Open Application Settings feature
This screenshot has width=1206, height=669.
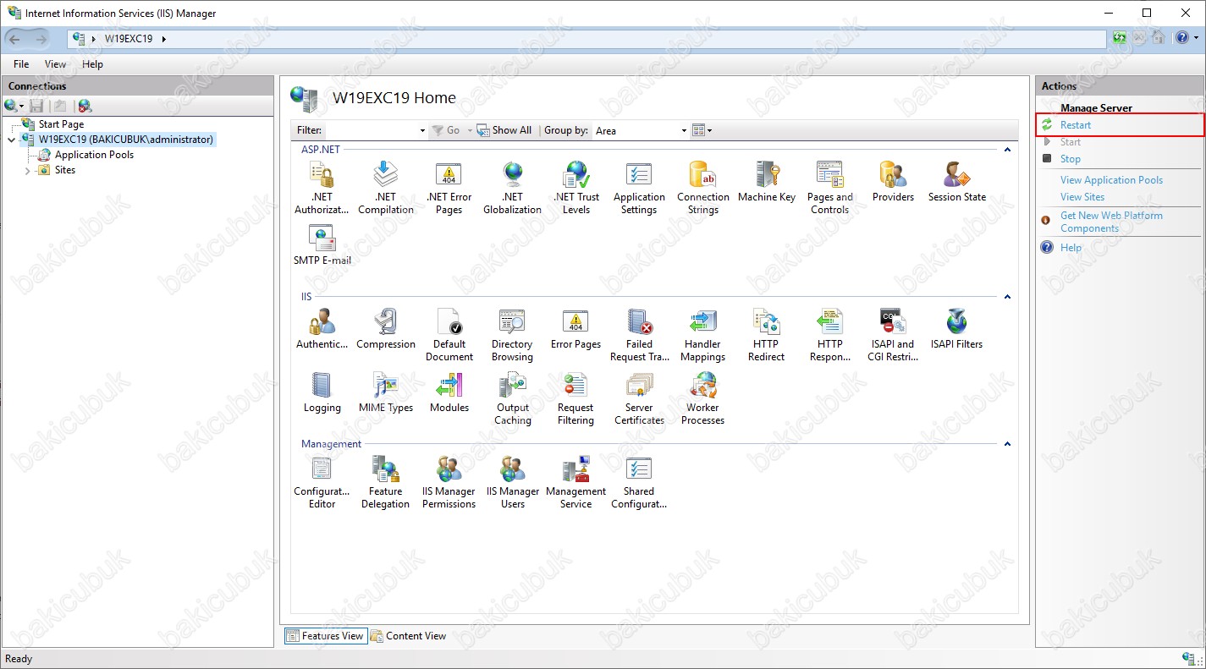[639, 188]
